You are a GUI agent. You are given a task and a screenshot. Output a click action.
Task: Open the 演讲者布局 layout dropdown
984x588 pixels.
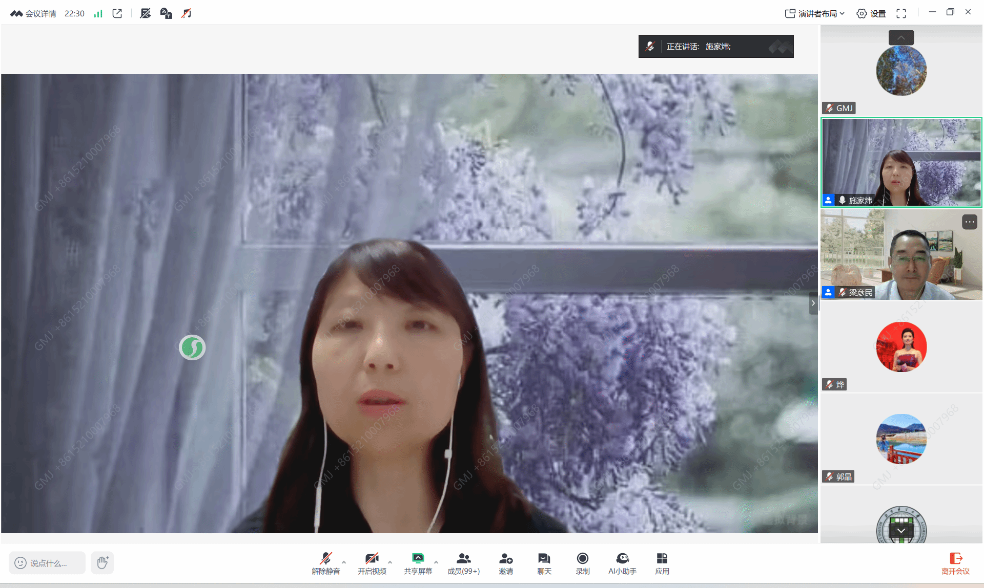point(815,14)
